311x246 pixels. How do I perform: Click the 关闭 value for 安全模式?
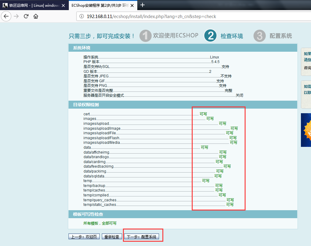[x=239, y=95]
